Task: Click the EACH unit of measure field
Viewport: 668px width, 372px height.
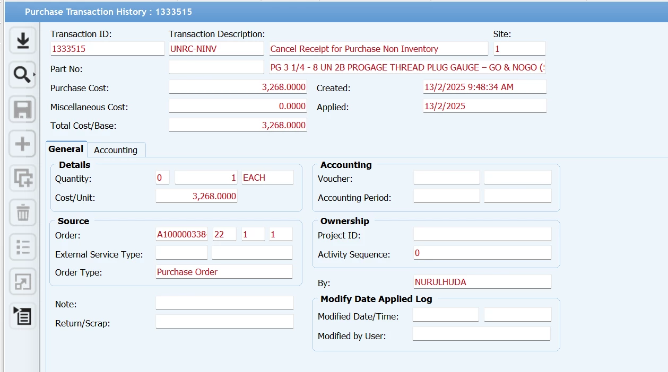Action: (x=267, y=178)
